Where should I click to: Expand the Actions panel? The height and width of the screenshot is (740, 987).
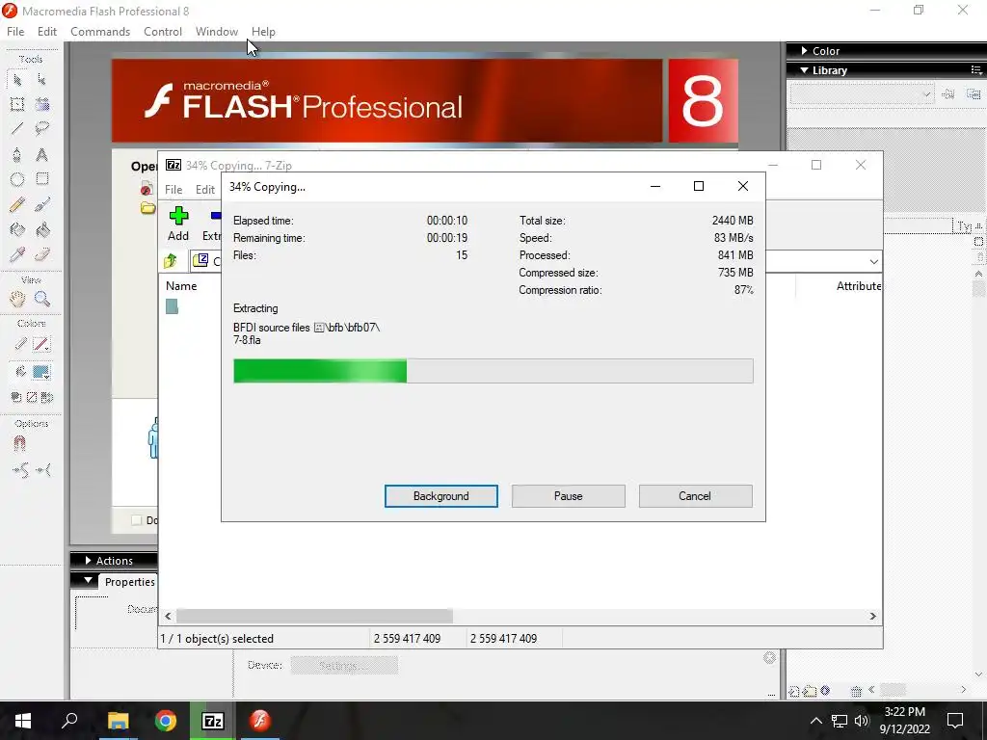click(88, 560)
